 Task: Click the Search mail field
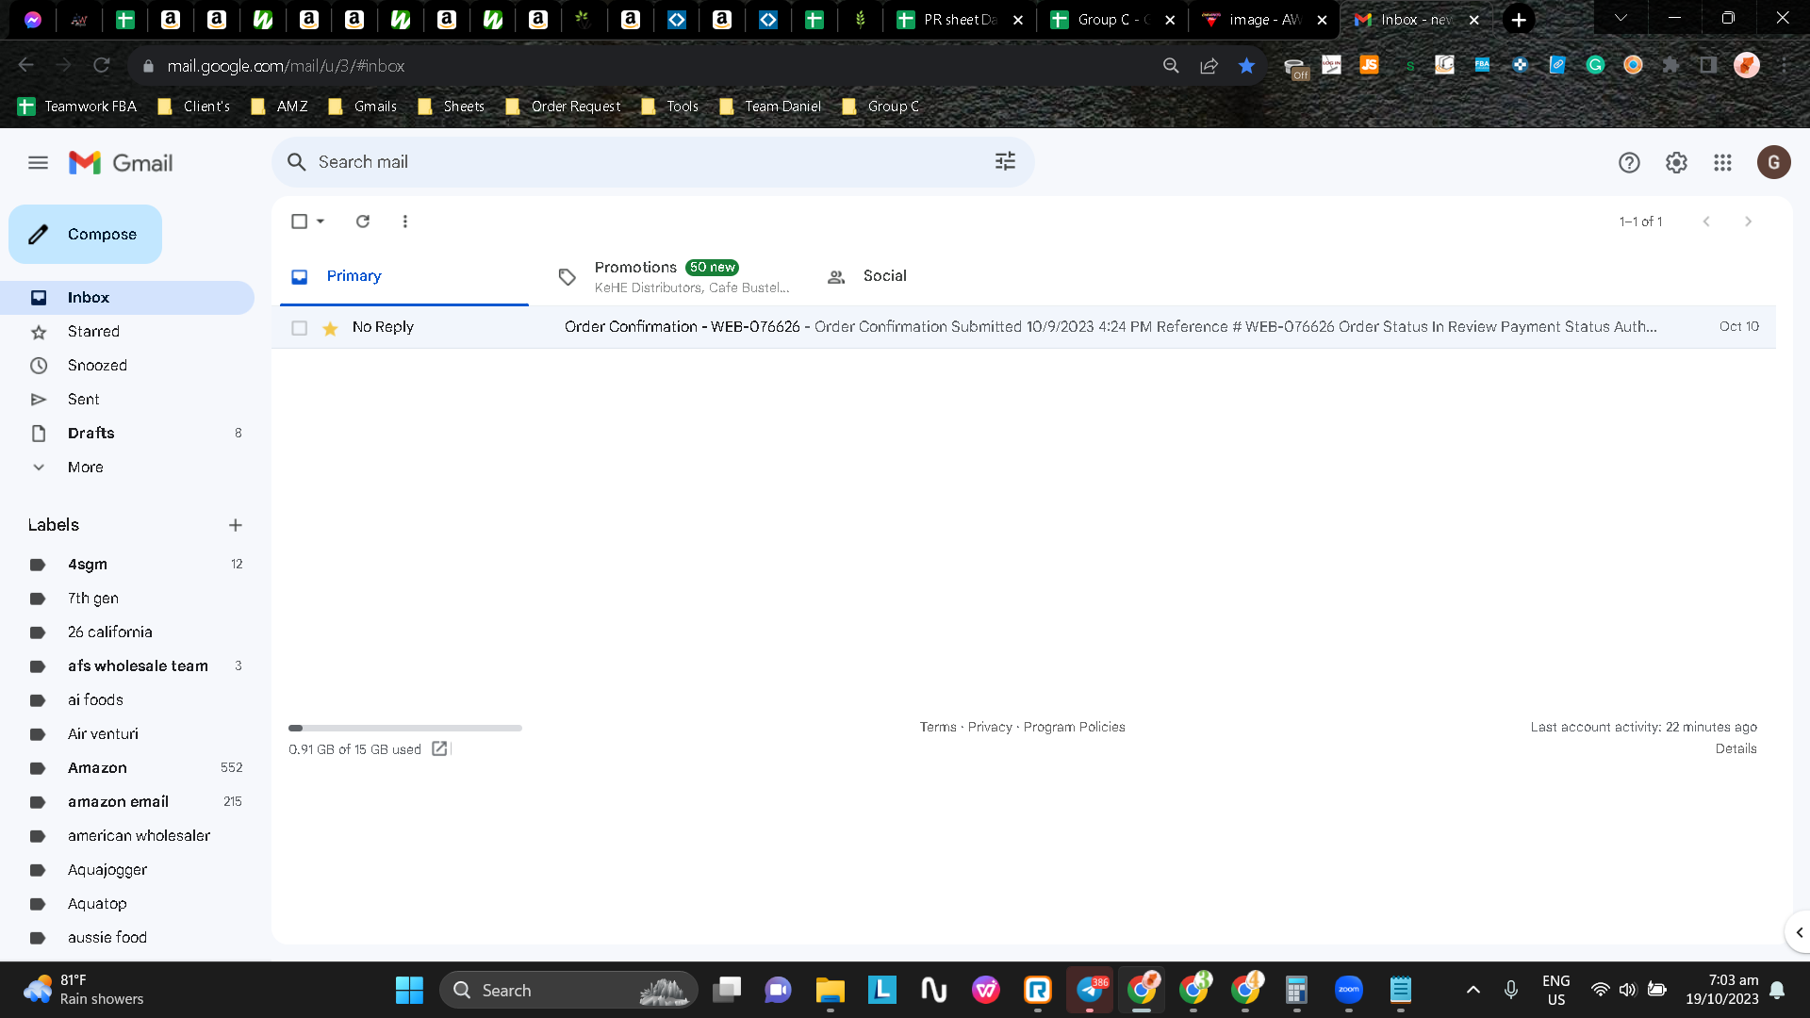(x=652, y=162)
